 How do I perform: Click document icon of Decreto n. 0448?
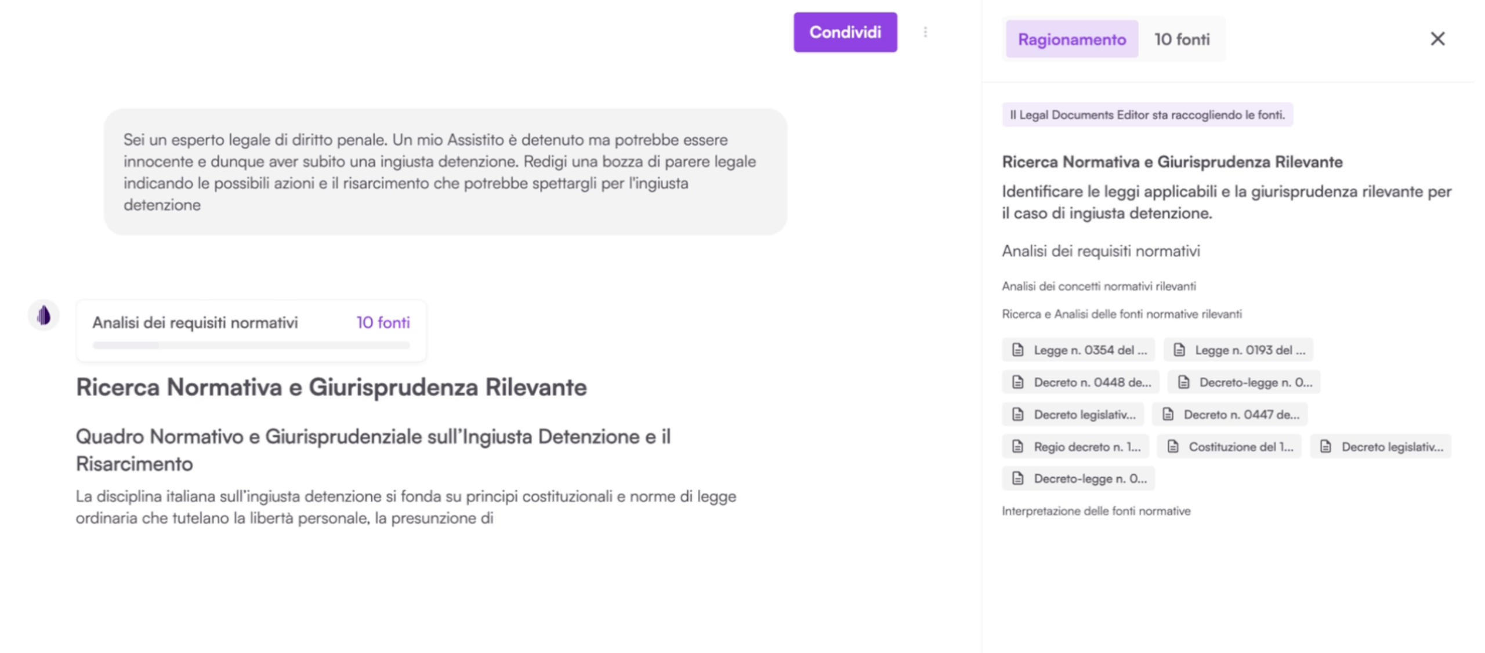click(x=1017, y=382)
